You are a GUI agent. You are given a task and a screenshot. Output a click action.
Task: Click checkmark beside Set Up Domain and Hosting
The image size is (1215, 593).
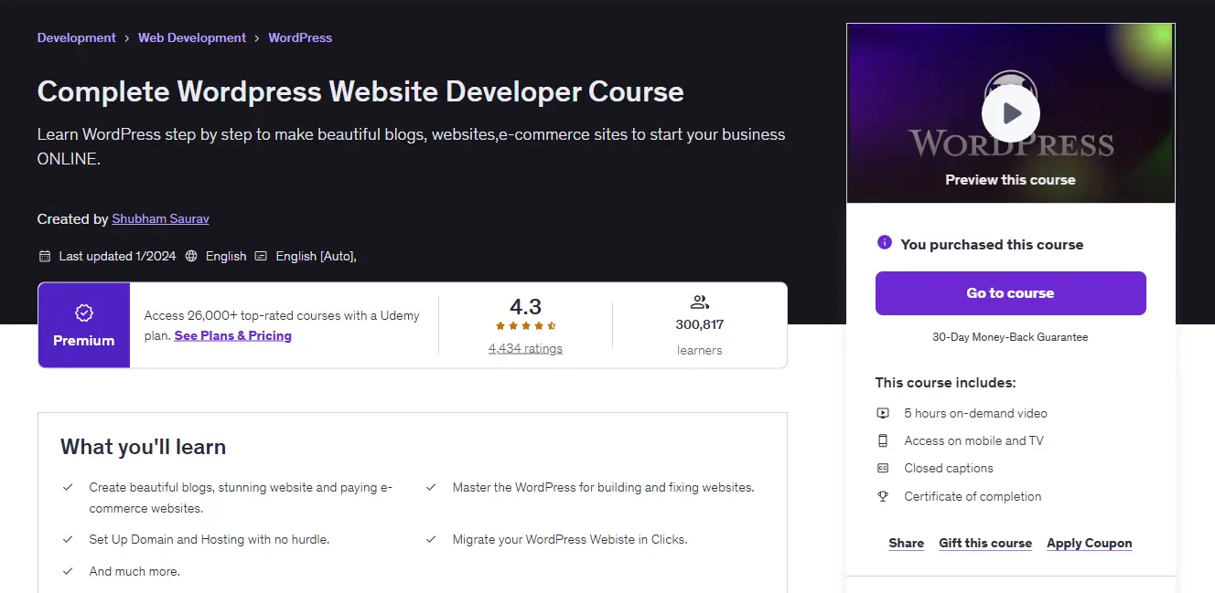pyautogui.click(x=68, y=540)
